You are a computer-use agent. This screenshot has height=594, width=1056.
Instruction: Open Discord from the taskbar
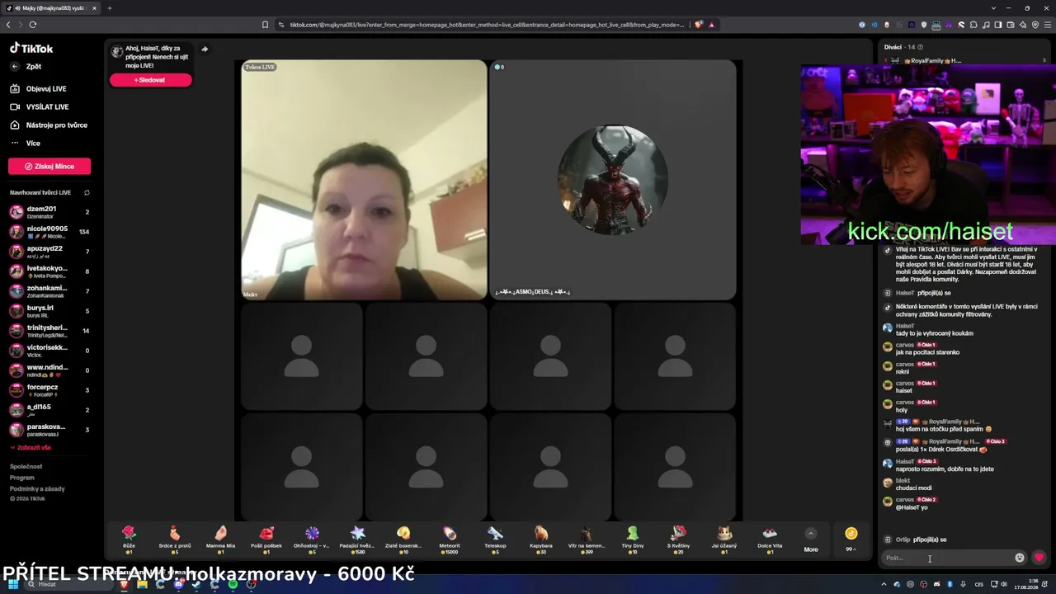click(x=178, y=584)
